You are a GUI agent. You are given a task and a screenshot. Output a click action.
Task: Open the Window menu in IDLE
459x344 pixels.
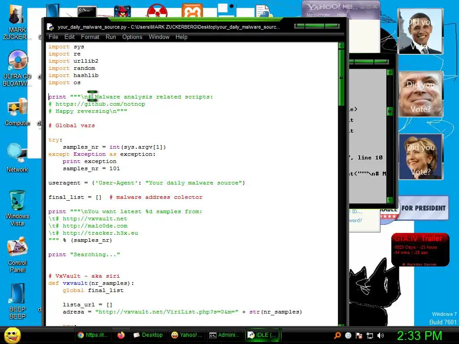click(159, 37)
